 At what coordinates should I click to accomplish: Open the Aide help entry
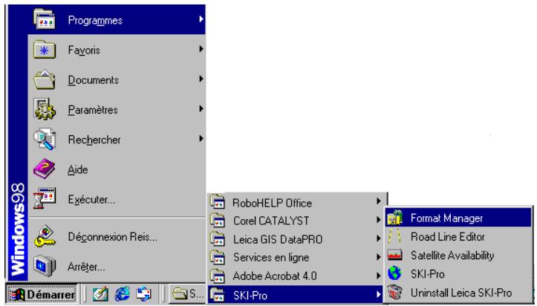pyautogui.click(x=117, y=169)
